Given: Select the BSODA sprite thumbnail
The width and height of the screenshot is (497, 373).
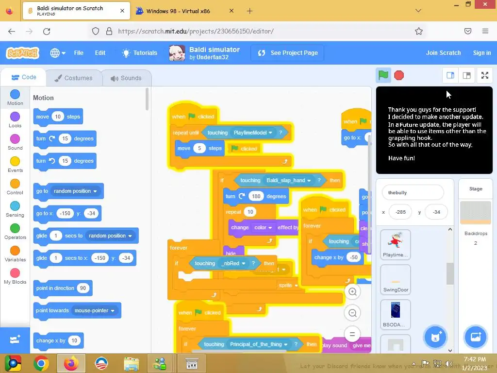Looking at the screenshot, I should pyautogui.click(x=395, y=315).
